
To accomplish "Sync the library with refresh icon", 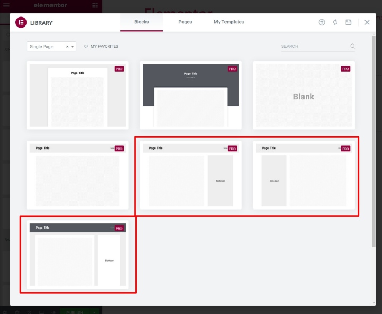I will point(335,22).
